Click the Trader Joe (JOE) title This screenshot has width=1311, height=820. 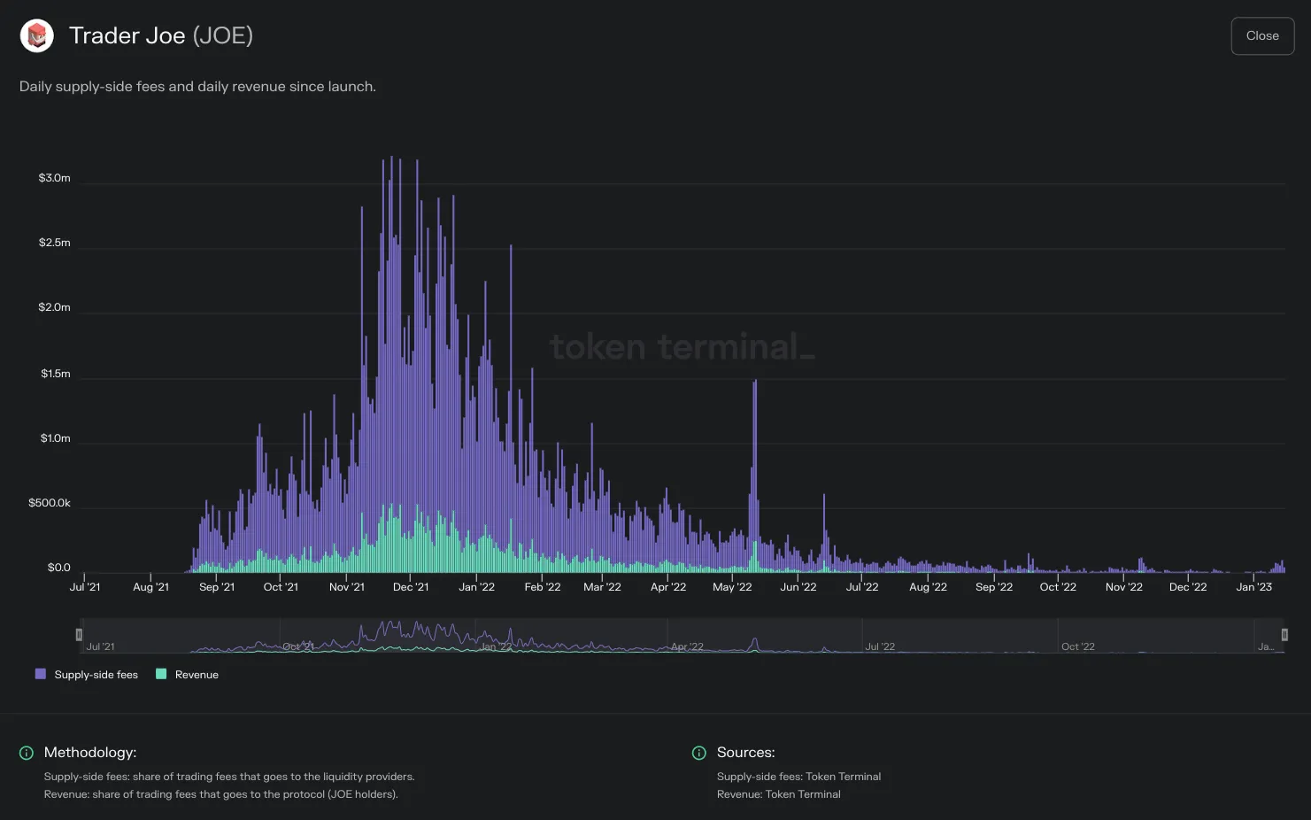tap(161, 35)
